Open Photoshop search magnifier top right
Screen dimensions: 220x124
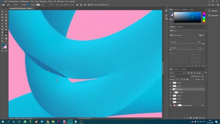tap(209, 5)
